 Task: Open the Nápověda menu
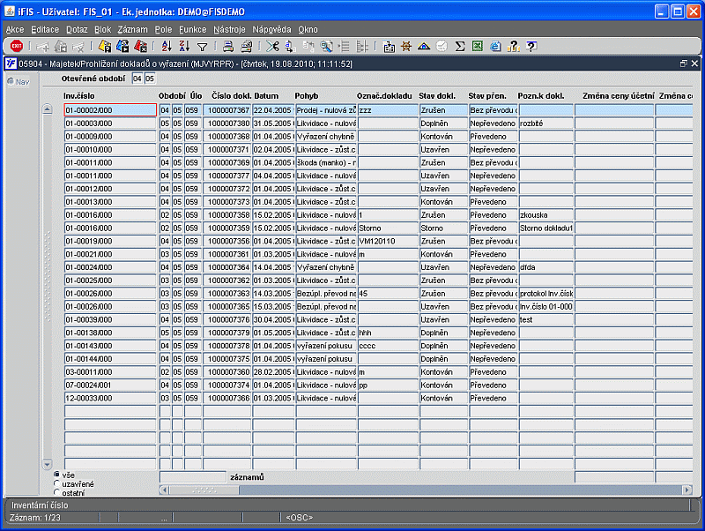coord(271,29)
